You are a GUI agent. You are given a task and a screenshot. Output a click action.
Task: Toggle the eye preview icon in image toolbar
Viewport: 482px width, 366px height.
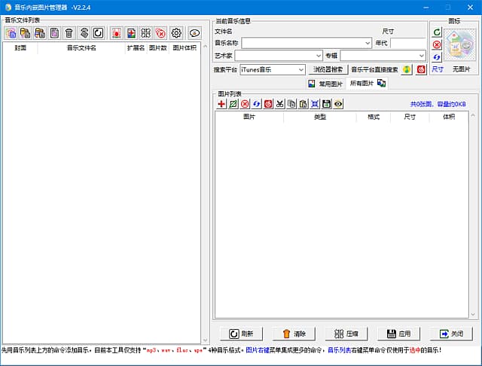pos(338,104)
